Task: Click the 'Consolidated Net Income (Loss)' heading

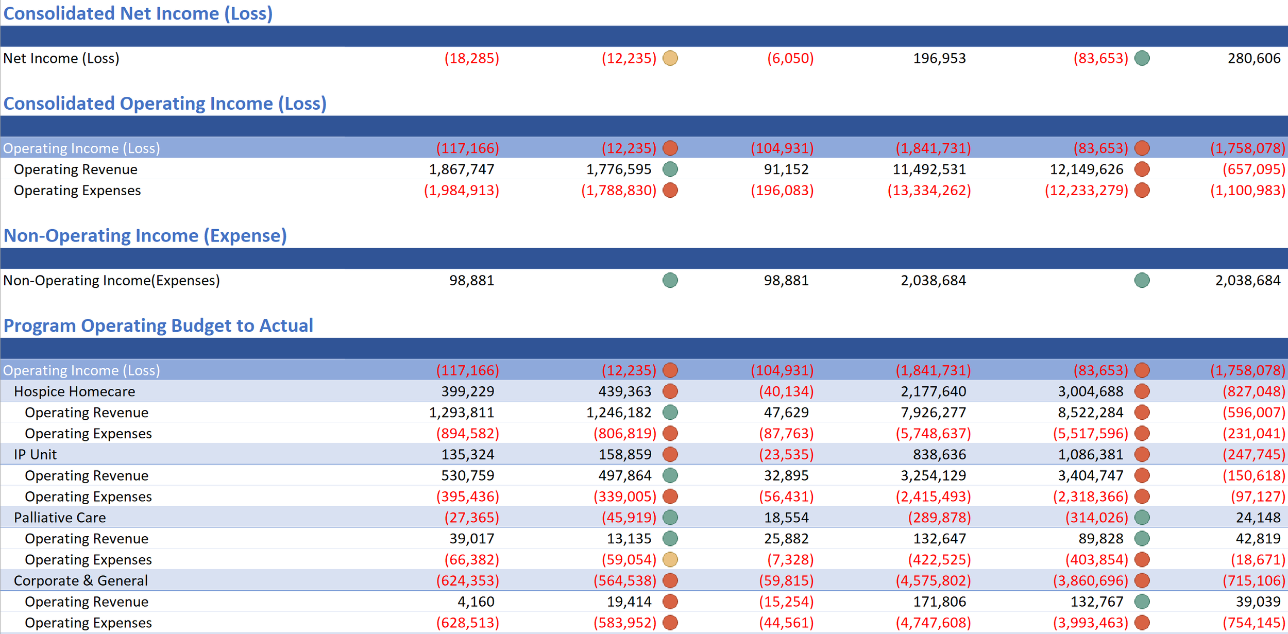Action: (138, 13)
